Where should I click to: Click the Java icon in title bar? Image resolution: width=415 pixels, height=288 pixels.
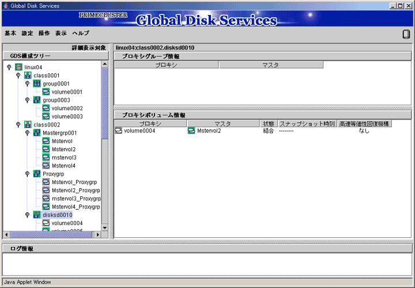pos(6,6)
